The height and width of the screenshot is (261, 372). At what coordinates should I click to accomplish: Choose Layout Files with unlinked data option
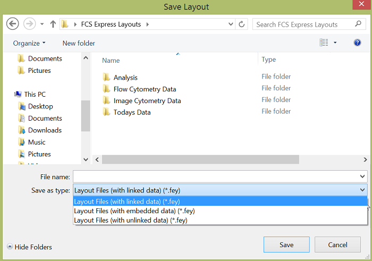131,220
